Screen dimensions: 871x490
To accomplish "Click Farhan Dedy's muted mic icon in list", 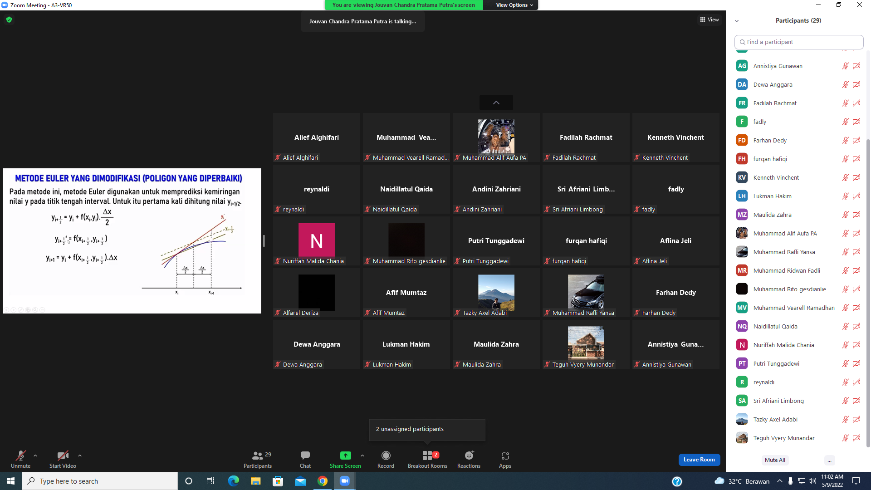I will pos(846,140).
